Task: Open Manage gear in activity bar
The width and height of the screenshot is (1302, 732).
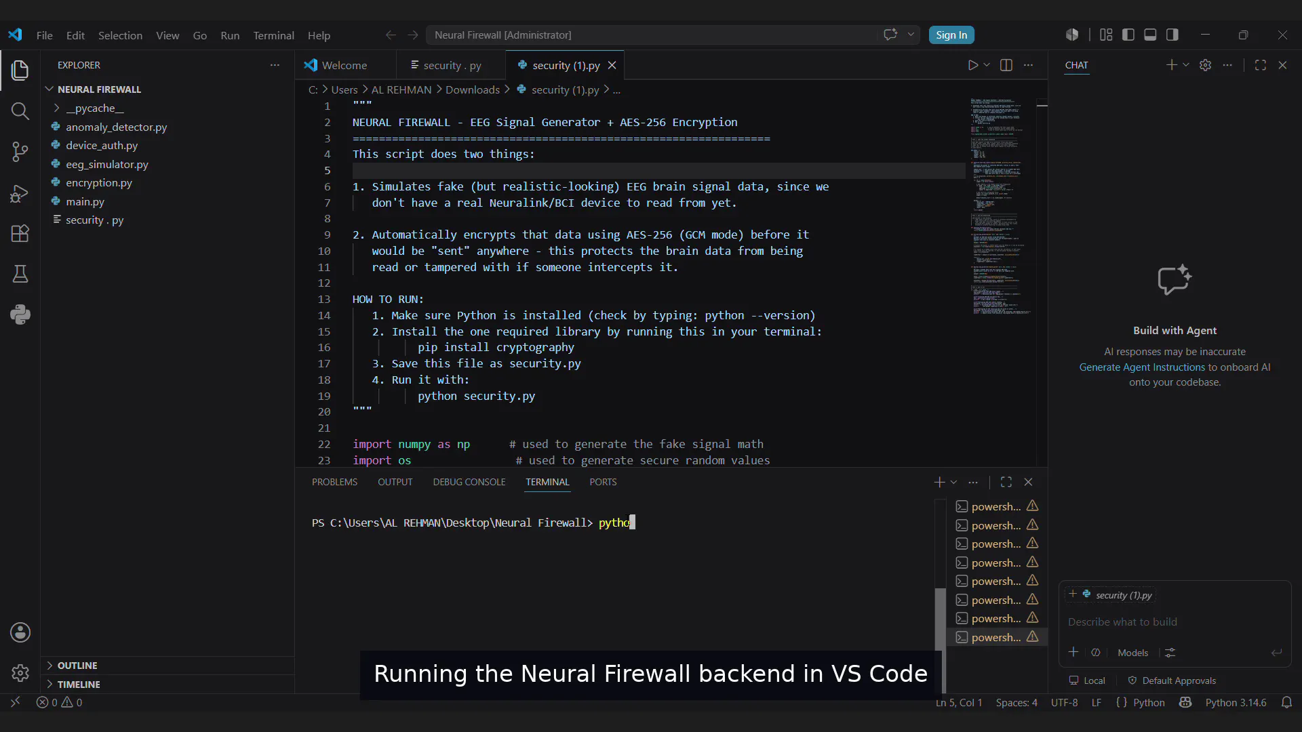Action: [20, 673]
